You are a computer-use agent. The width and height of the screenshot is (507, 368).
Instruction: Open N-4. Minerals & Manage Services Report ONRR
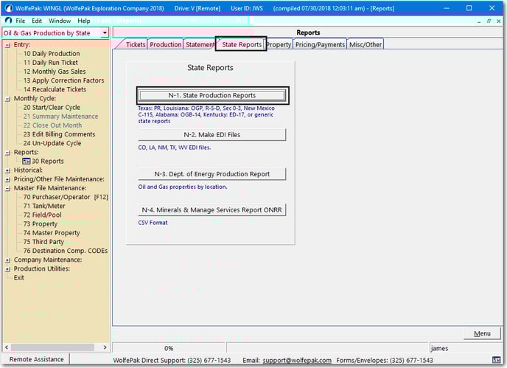212,210
